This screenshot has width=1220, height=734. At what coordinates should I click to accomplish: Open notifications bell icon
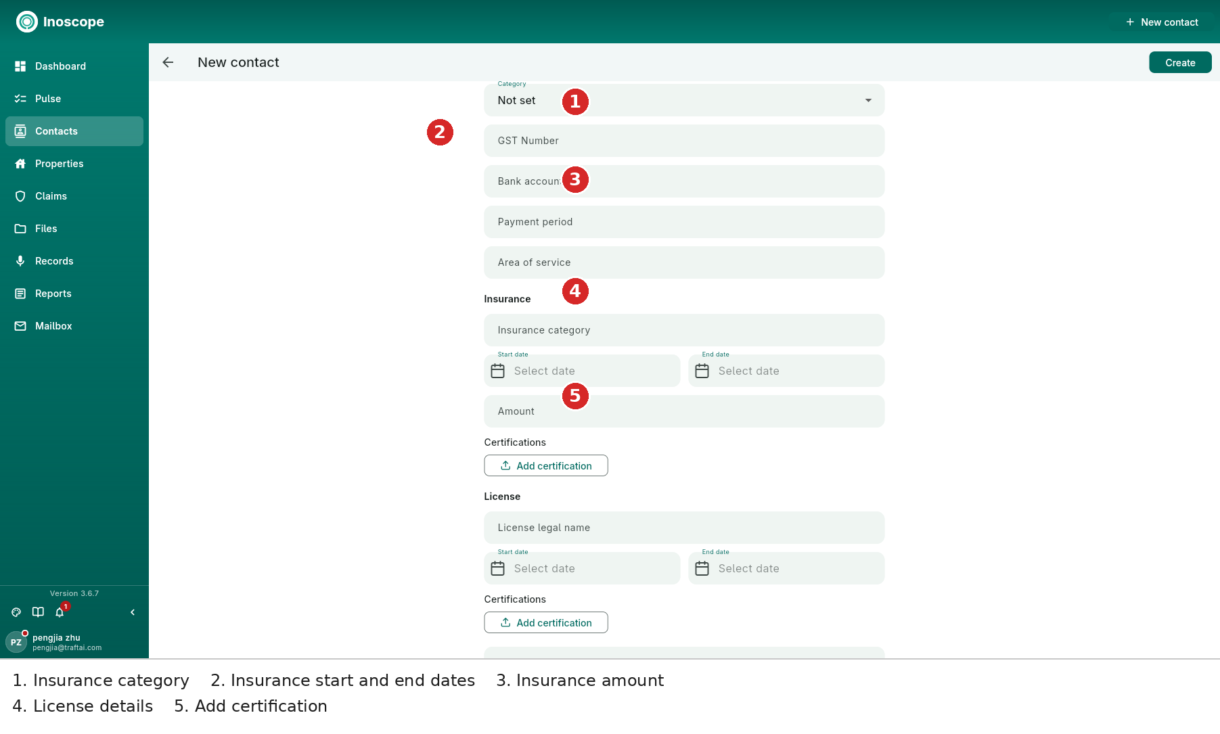pyautogui.click(x=60, y=612)
